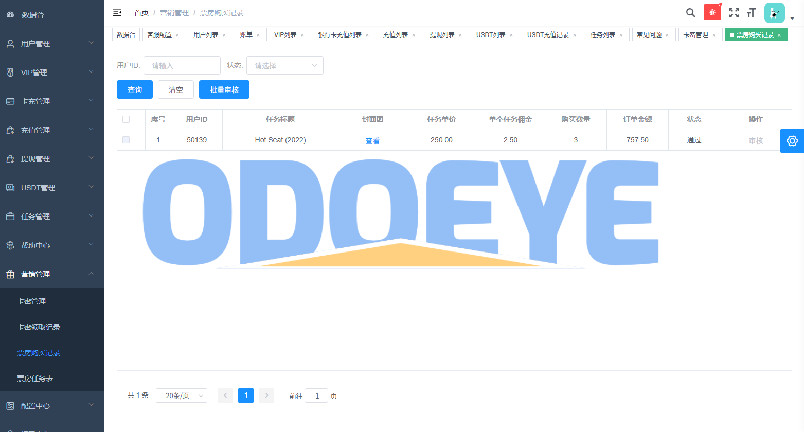Tick the checkbox for row 1
The image size is (804, 432).
126,140
